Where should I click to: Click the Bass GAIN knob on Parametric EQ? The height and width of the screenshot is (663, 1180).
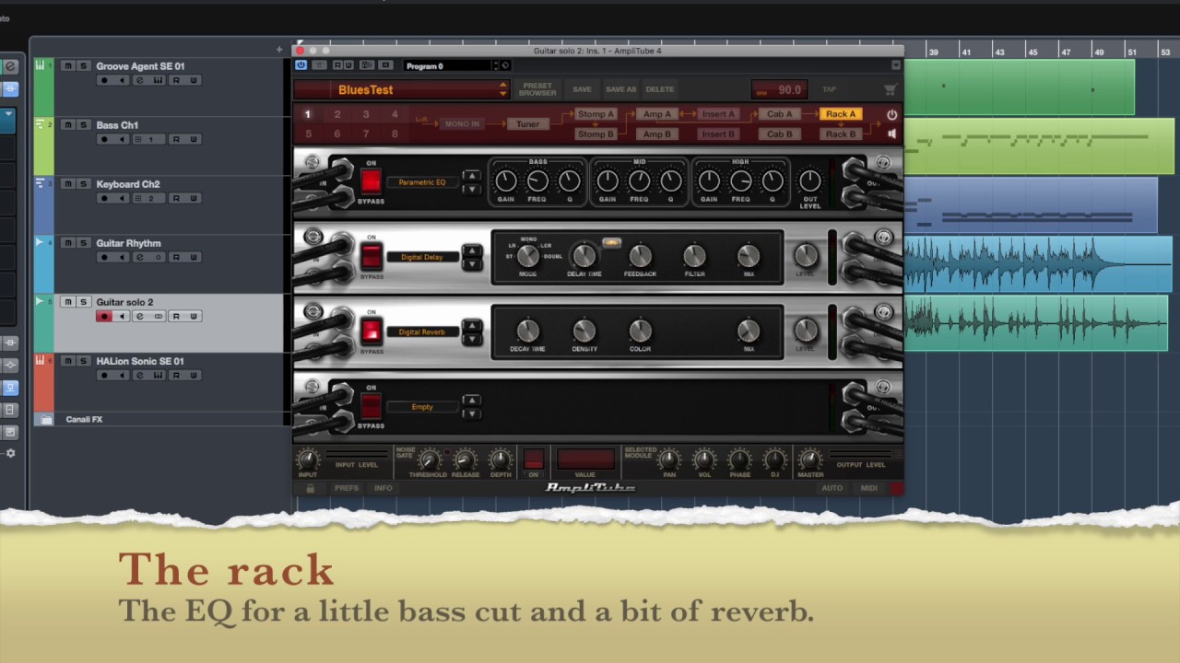point(505,180)
